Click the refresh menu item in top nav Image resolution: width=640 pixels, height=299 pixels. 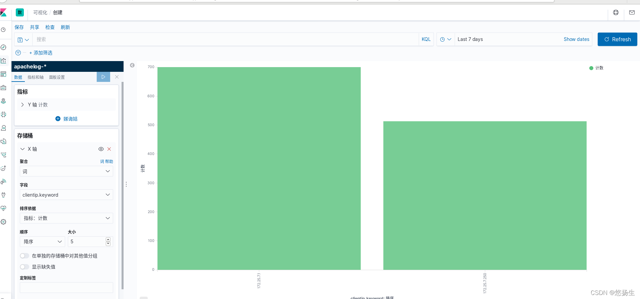pos(65,27)
